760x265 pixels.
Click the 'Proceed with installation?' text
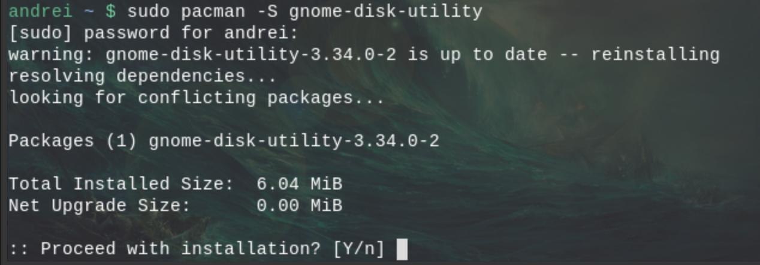coord(182,249)
